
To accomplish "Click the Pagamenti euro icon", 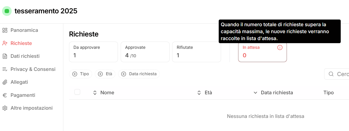I will tap(5, 95).
